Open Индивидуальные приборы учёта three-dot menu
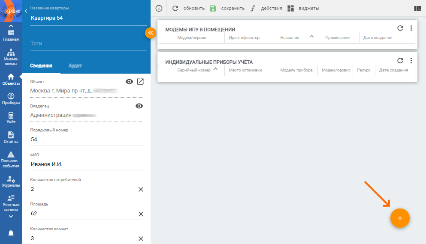 411,60
